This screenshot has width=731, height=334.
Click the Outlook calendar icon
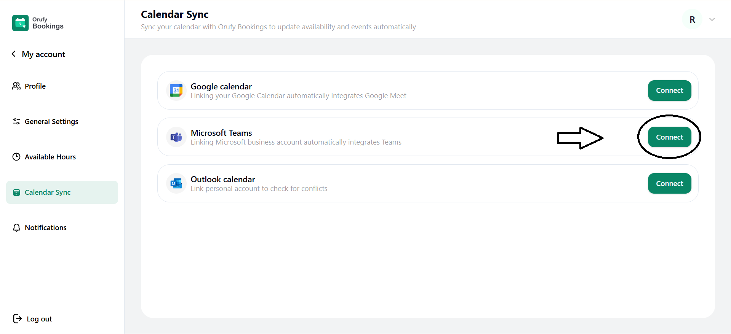tap(176, 183)
